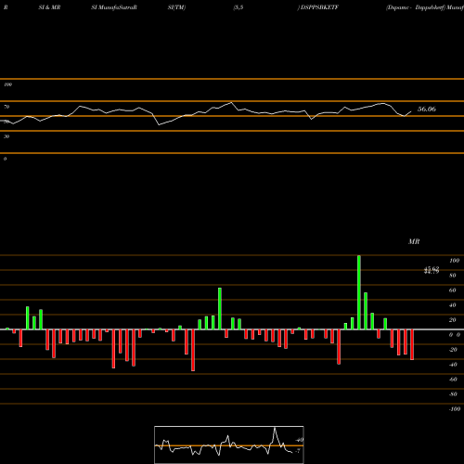Click the "DSPPSBKETF" symbol text
464x464 pixels.
click(319, 7)
